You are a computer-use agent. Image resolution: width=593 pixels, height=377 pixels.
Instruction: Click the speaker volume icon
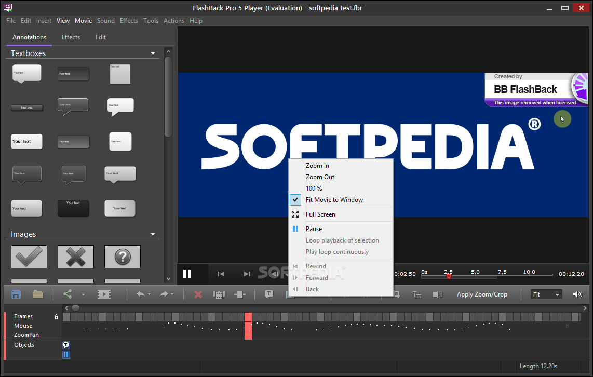[577, 294]
